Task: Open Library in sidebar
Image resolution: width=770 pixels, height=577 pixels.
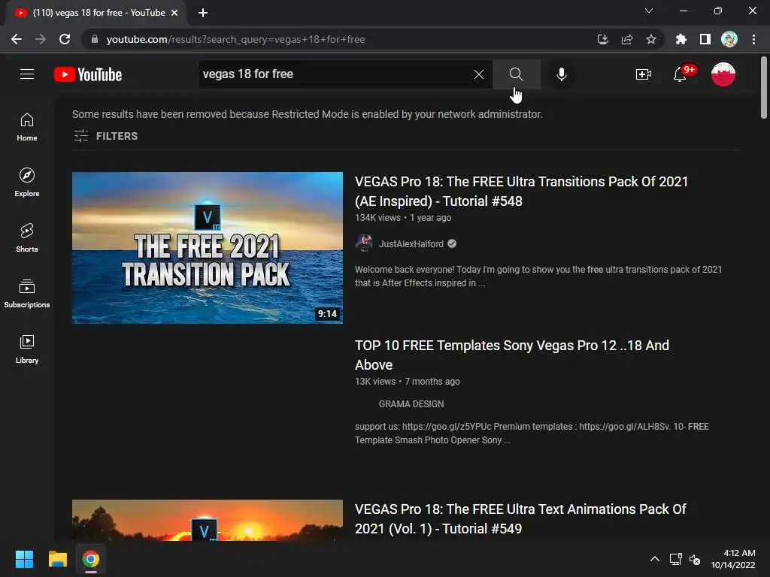Action: [x=27, y=349]
